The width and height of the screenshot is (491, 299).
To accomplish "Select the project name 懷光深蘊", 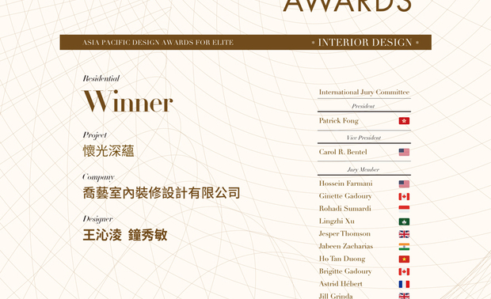I will (108, 151).
